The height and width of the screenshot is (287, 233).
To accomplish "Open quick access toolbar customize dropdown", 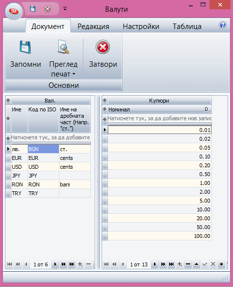I will [x=65, y=9].
